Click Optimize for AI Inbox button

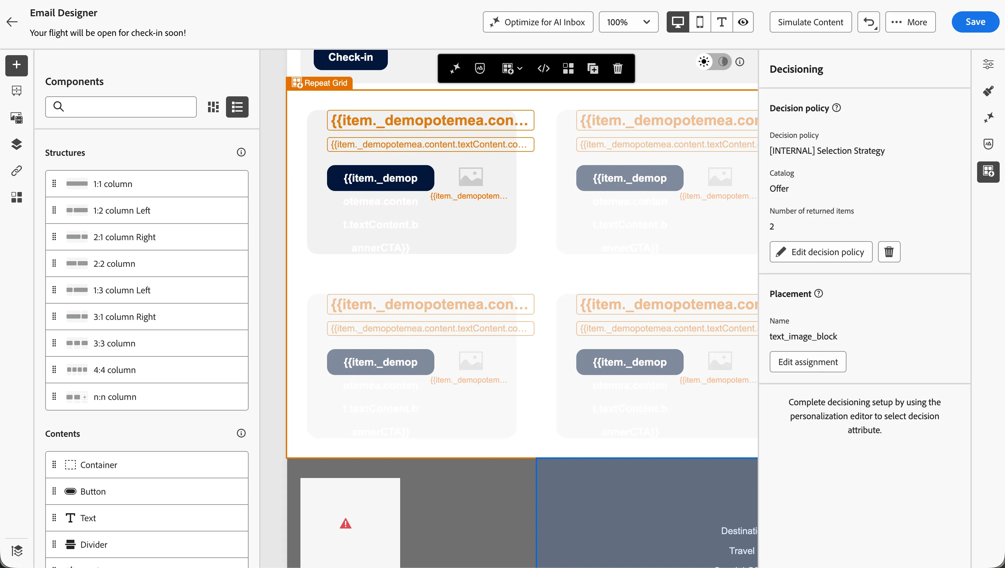[538, 22]
